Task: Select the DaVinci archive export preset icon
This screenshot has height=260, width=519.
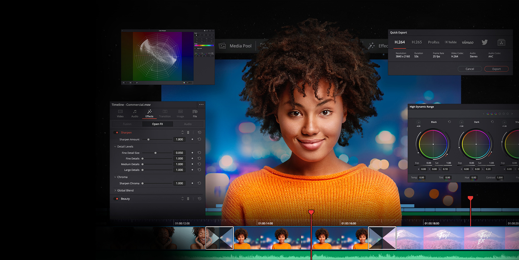Action: [501, 42]
